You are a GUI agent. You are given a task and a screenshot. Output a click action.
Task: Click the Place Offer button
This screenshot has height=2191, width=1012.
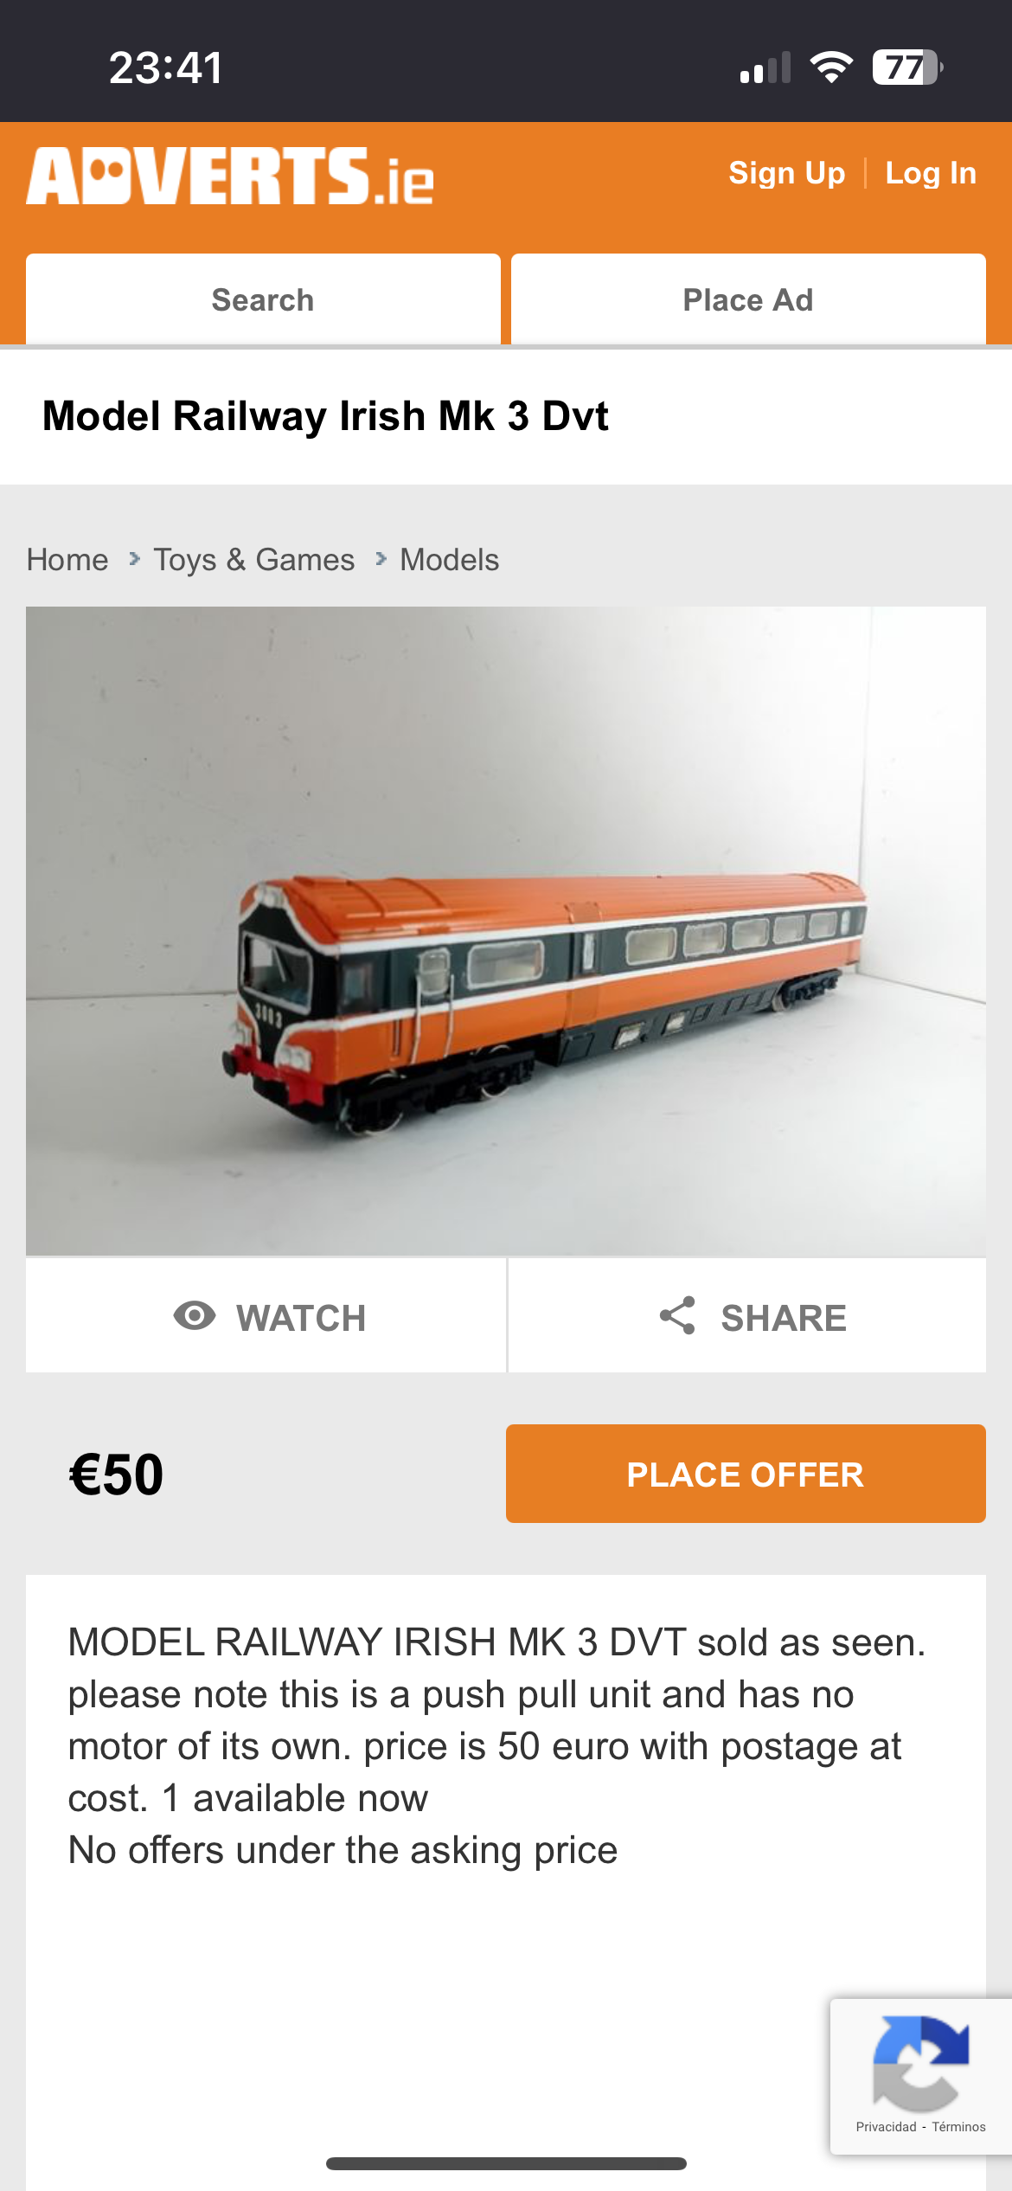pos(746,1474)
